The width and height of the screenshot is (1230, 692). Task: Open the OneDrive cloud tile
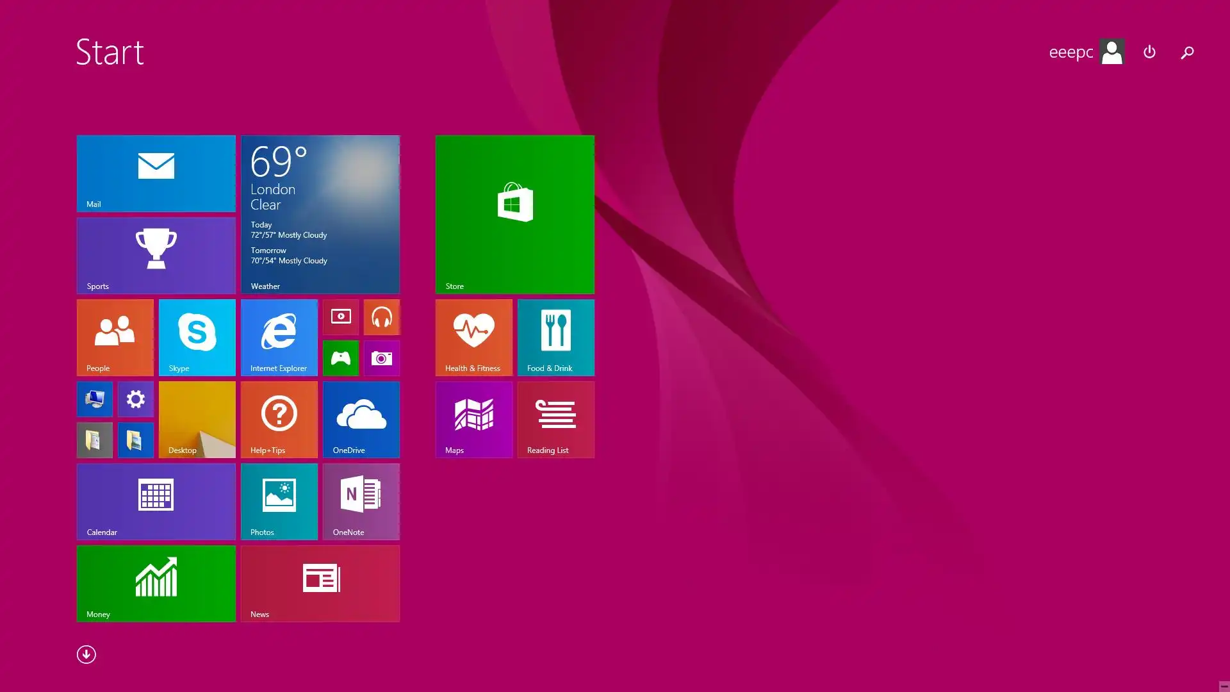[361, 419]
